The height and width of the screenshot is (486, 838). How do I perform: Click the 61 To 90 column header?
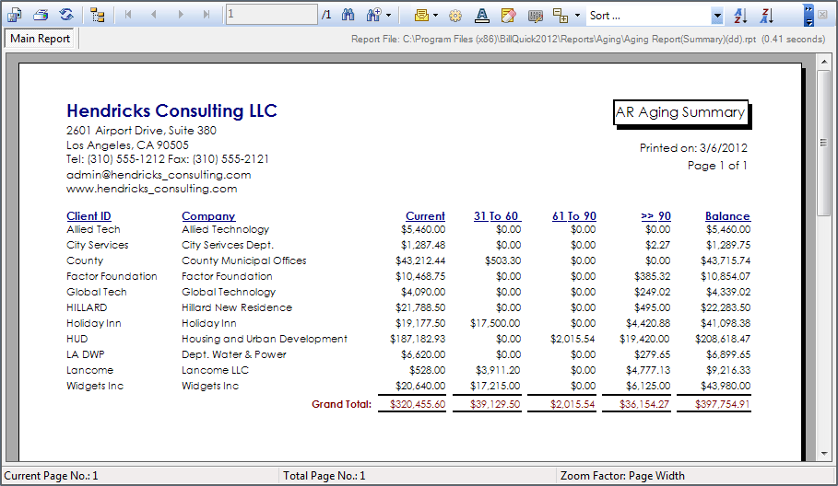[x=574, y=216]
